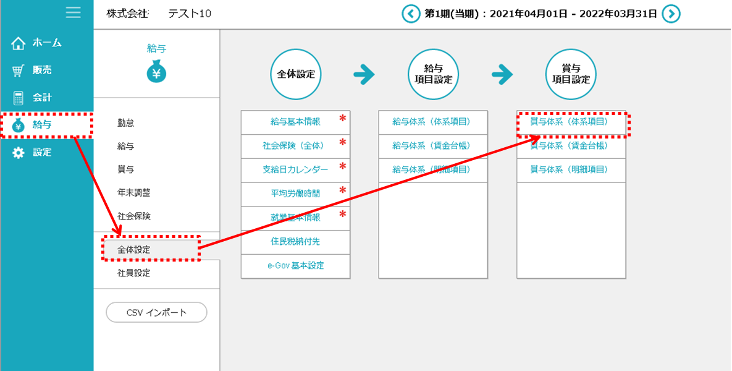732x371 pixels.
Task: Click the 全体設定 workflow circle
Action: [x=296, y=74]
